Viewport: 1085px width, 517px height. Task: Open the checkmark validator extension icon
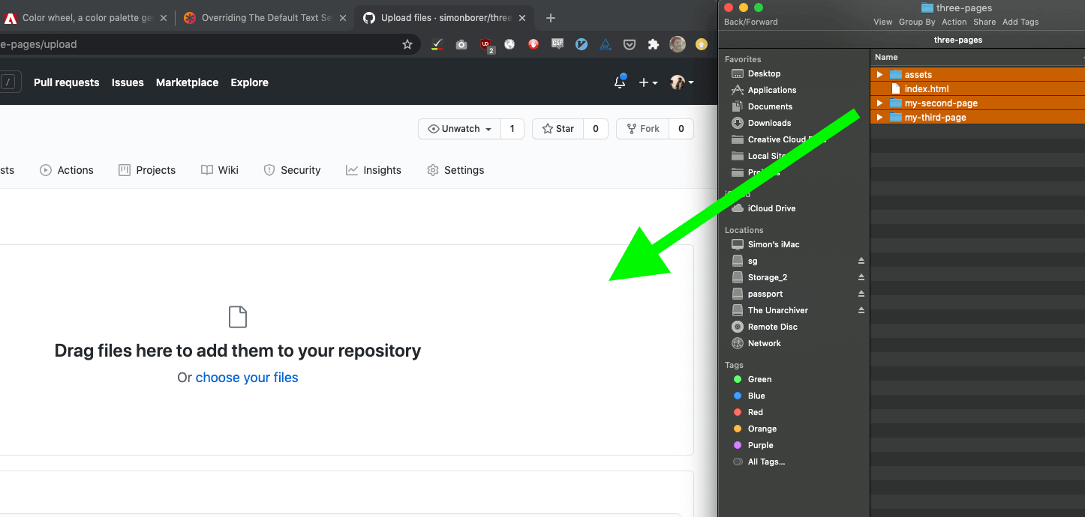(437, 44)
